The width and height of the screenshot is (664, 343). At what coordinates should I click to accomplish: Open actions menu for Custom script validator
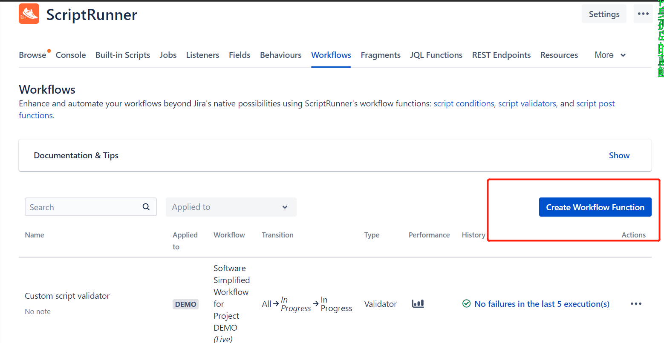pyautogui.click(x=636, y=304)
